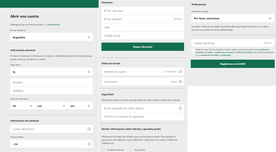Open the año birth date dropdown

coord(80,106)
